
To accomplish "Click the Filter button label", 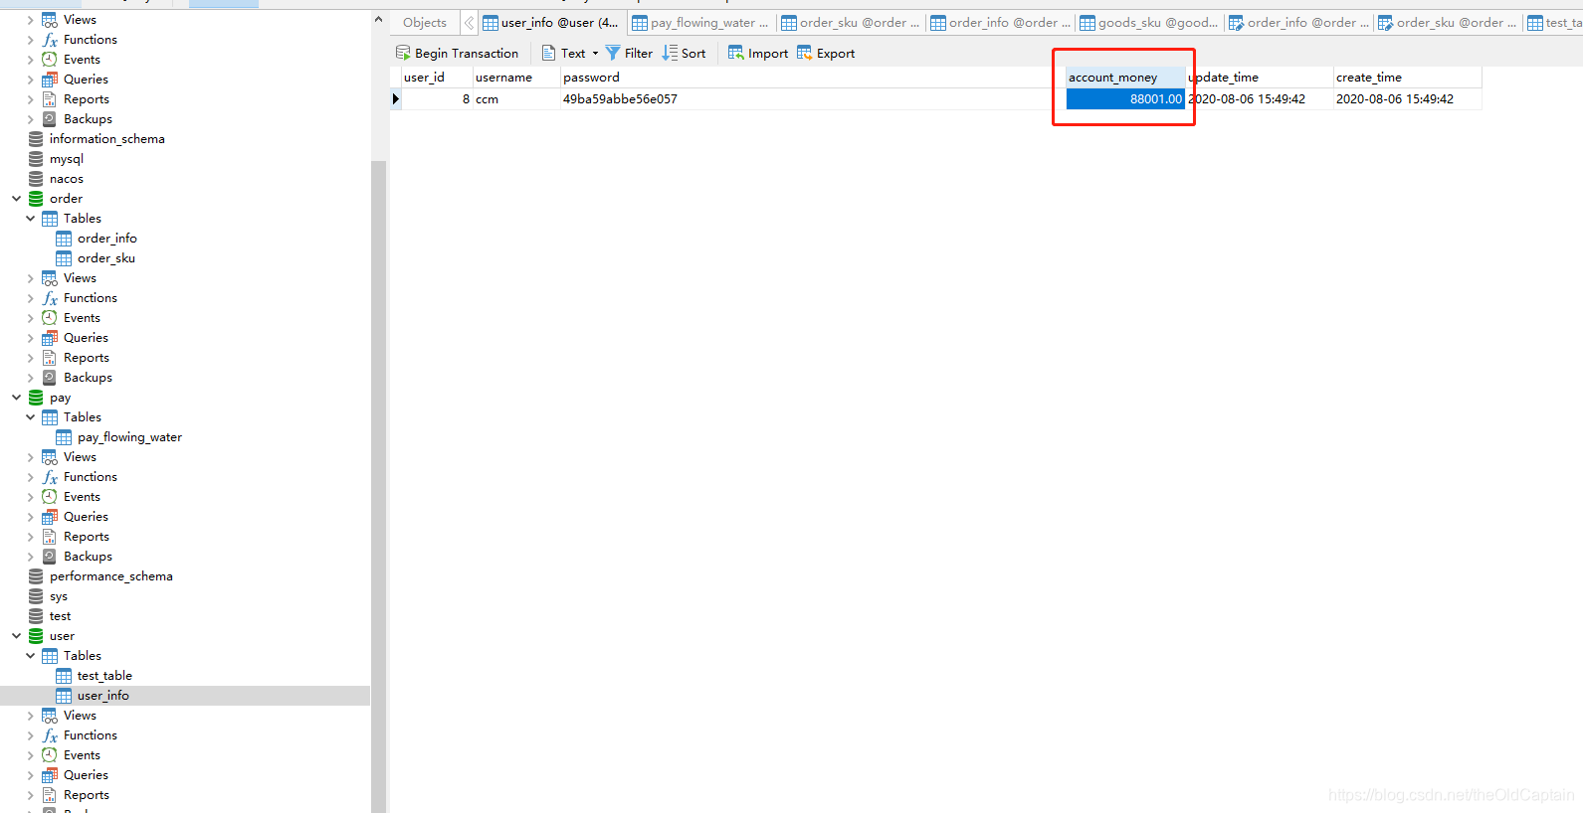I will (639, 54).
